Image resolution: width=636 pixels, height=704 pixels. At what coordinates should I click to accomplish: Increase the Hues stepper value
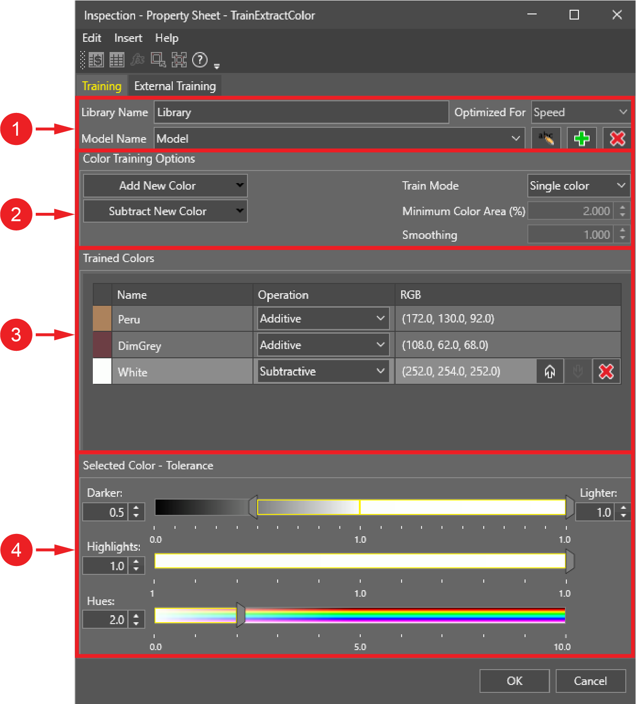[136, 616]
